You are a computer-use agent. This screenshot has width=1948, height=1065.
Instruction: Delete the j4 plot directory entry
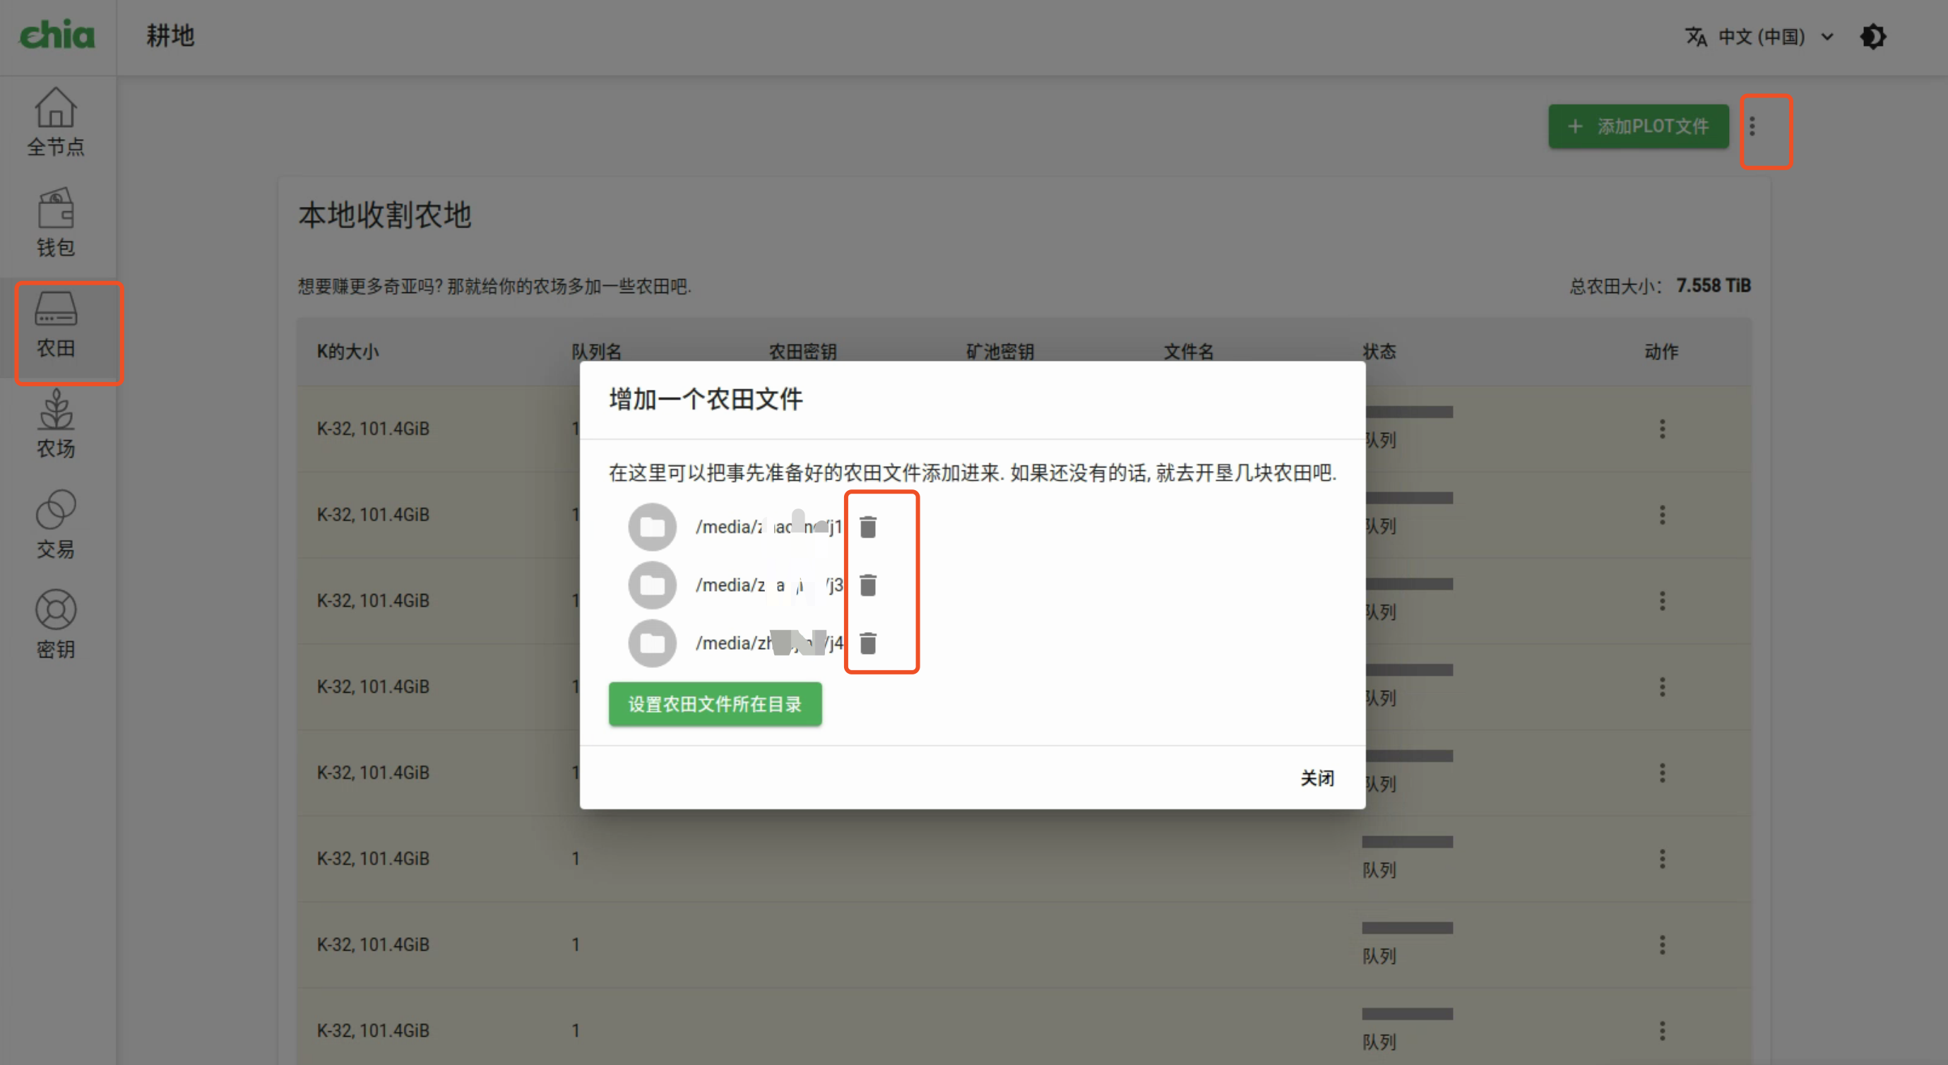click(868, 643)
